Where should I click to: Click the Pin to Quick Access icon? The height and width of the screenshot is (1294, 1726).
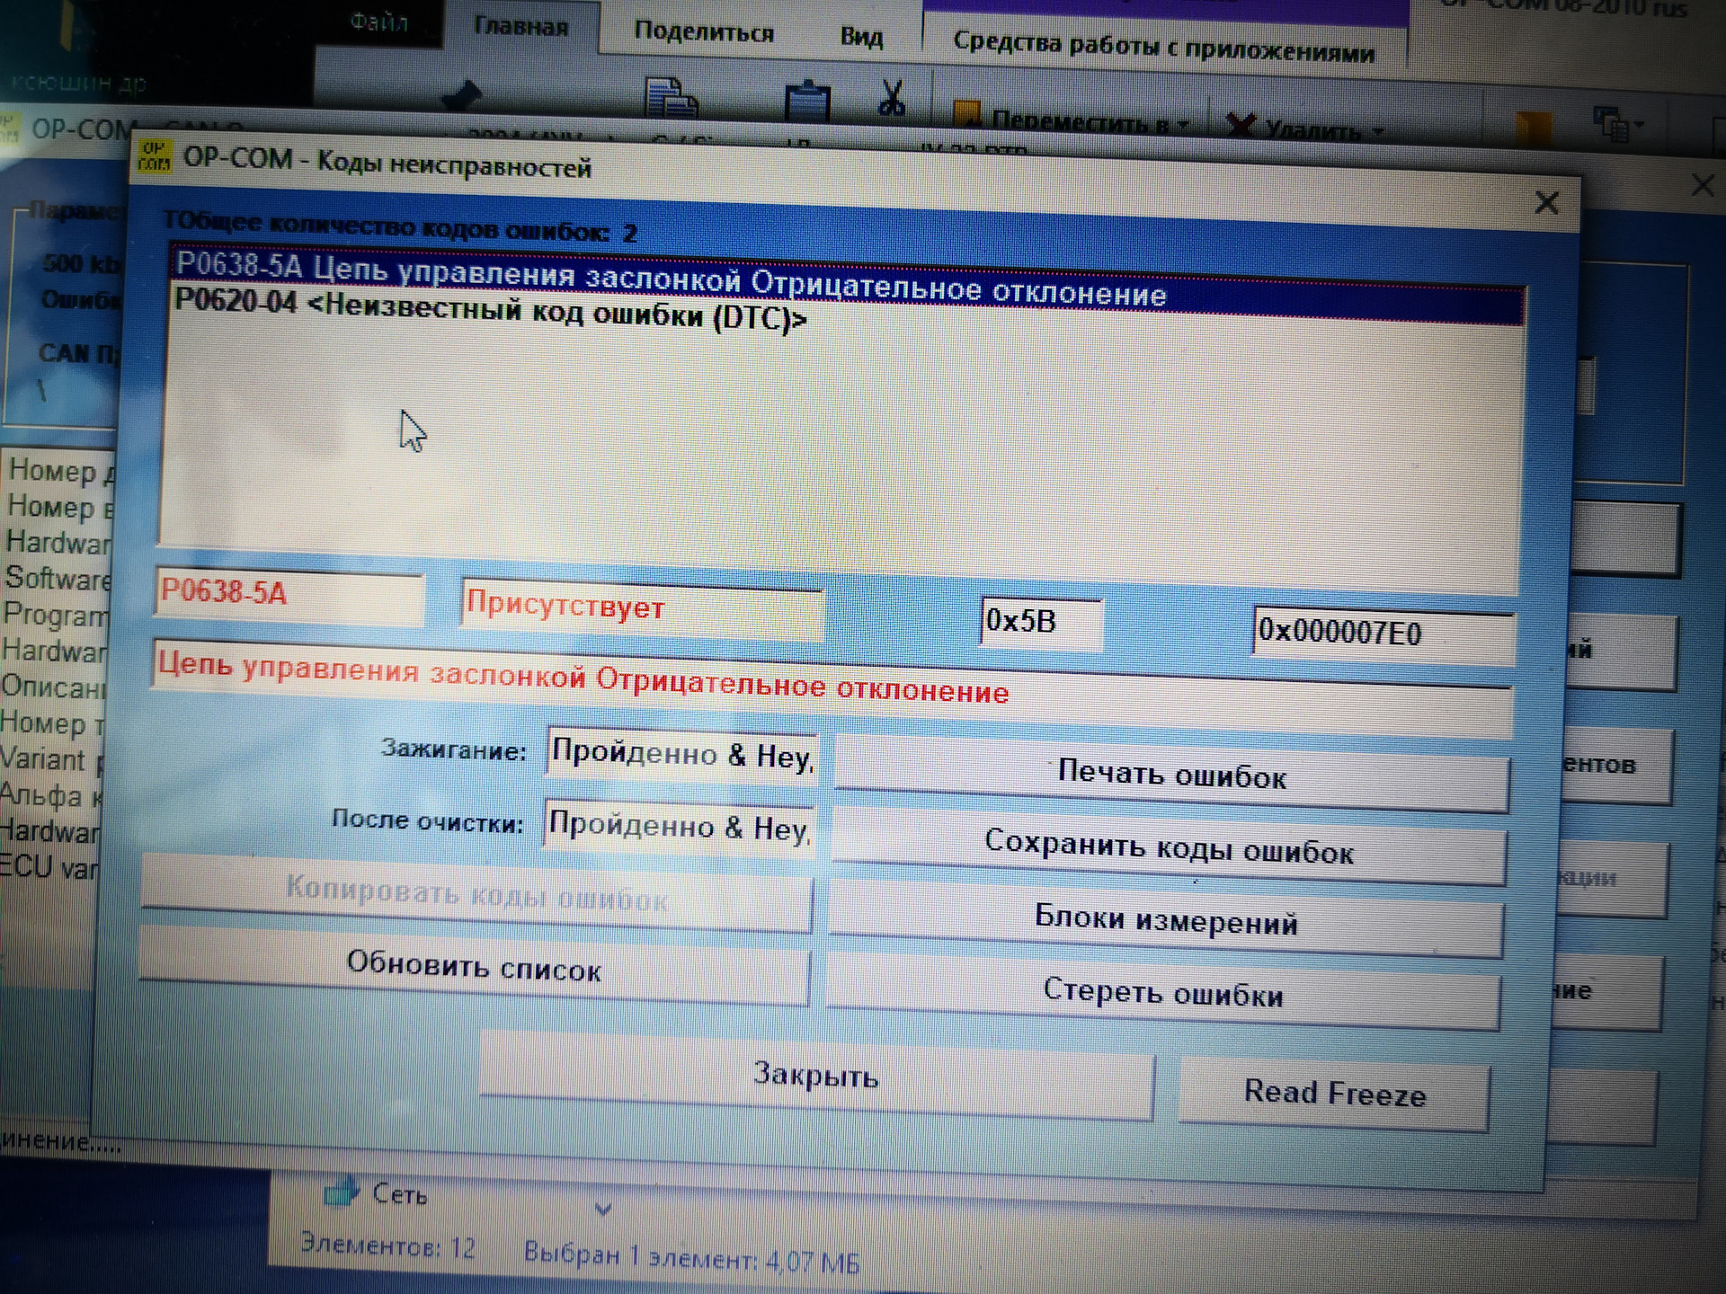click(464, 94)
